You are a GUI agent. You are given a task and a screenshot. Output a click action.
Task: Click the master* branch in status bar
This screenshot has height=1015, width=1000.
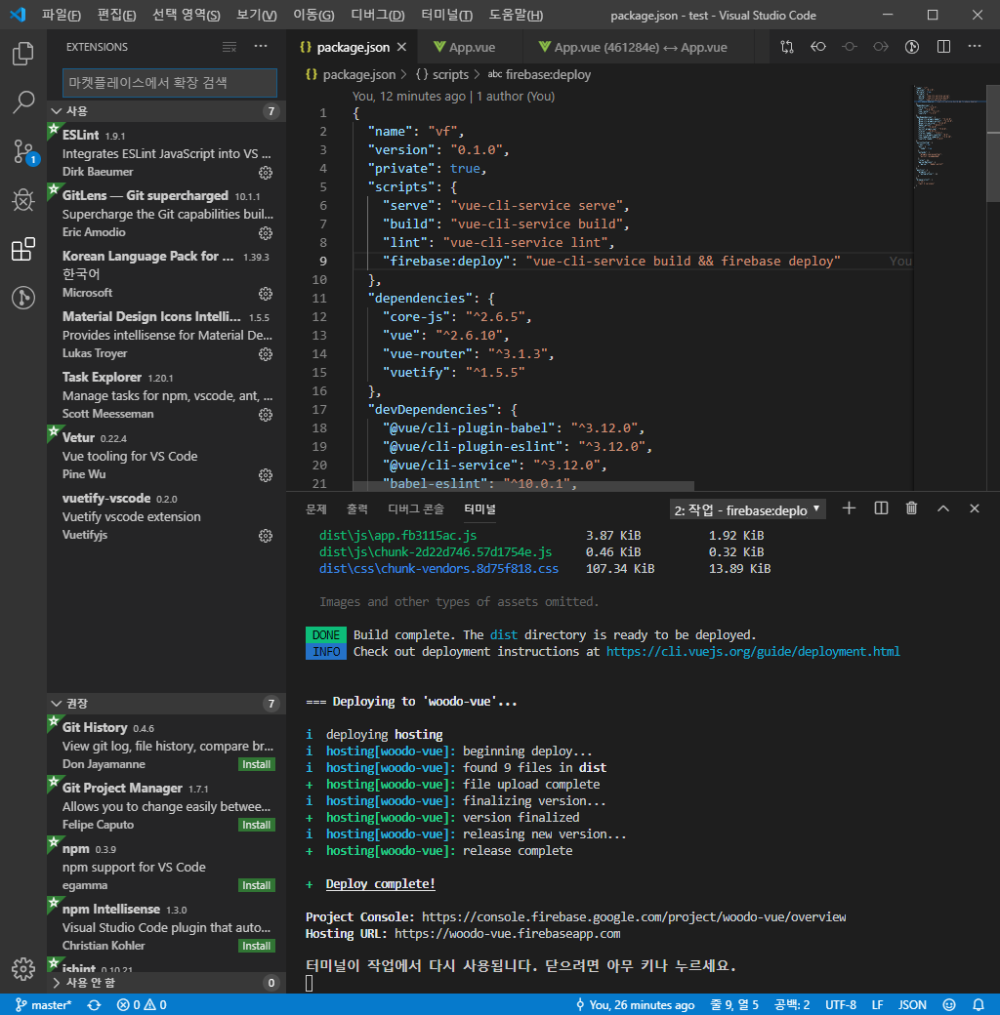[43, 1005]
